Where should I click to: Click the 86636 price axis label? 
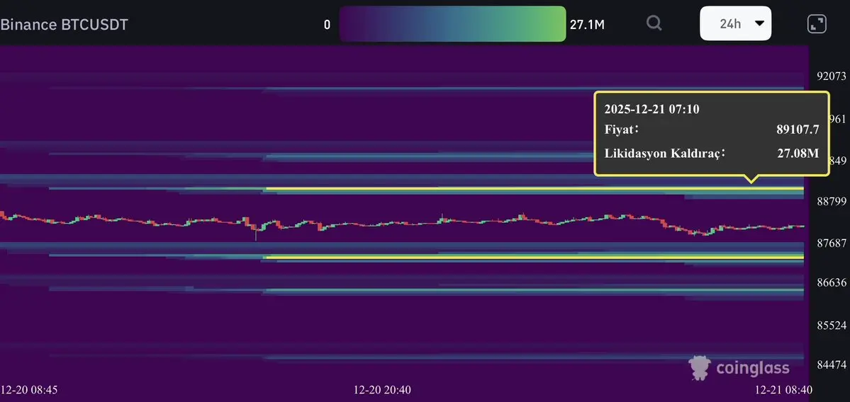(x=831, y=283)
